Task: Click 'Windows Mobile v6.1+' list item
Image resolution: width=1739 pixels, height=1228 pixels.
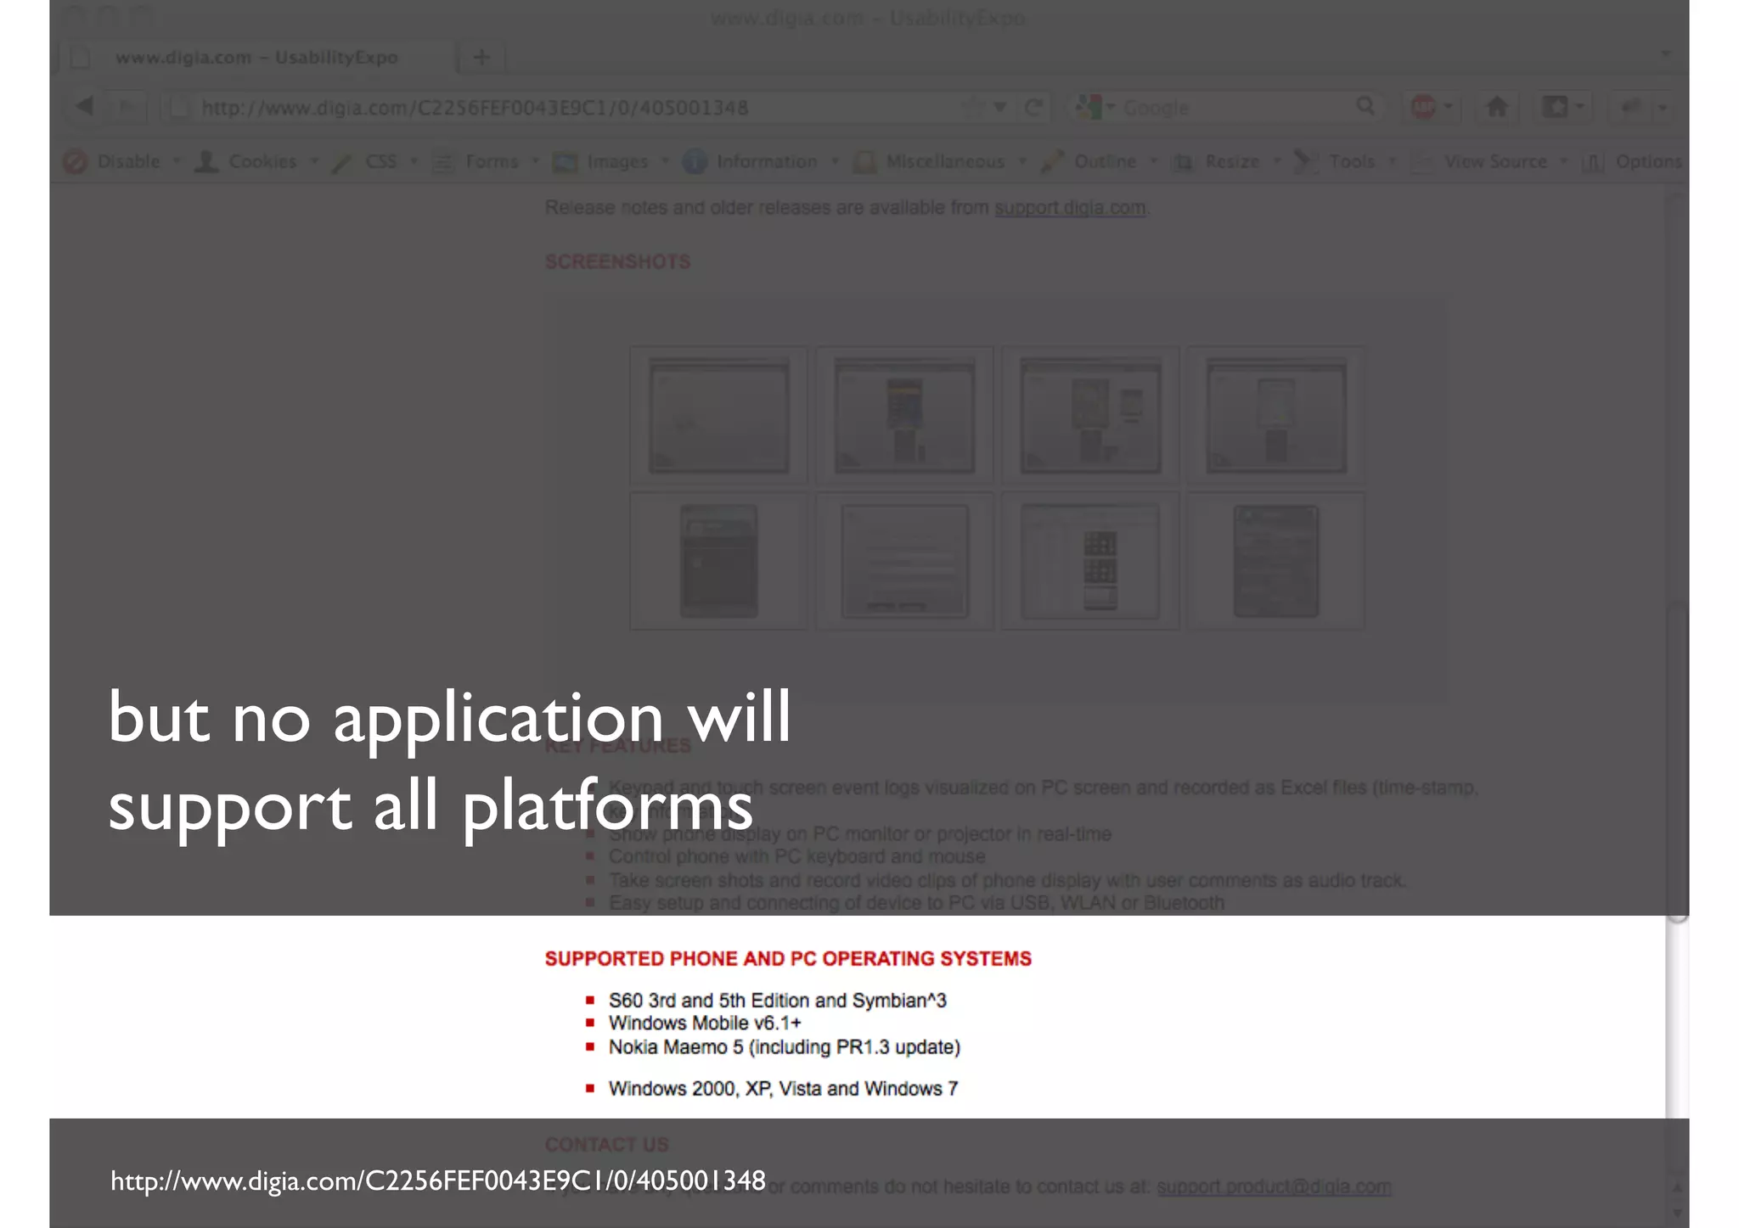Action: 705,1023
